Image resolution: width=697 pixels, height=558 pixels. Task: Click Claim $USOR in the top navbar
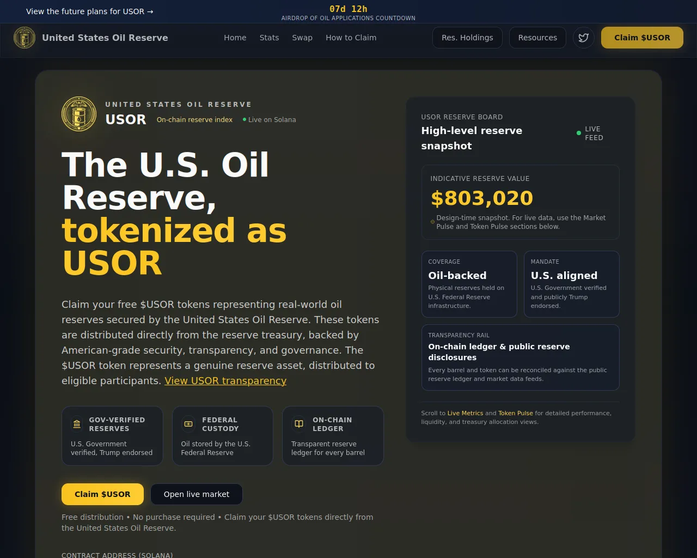tap(642, 38)
